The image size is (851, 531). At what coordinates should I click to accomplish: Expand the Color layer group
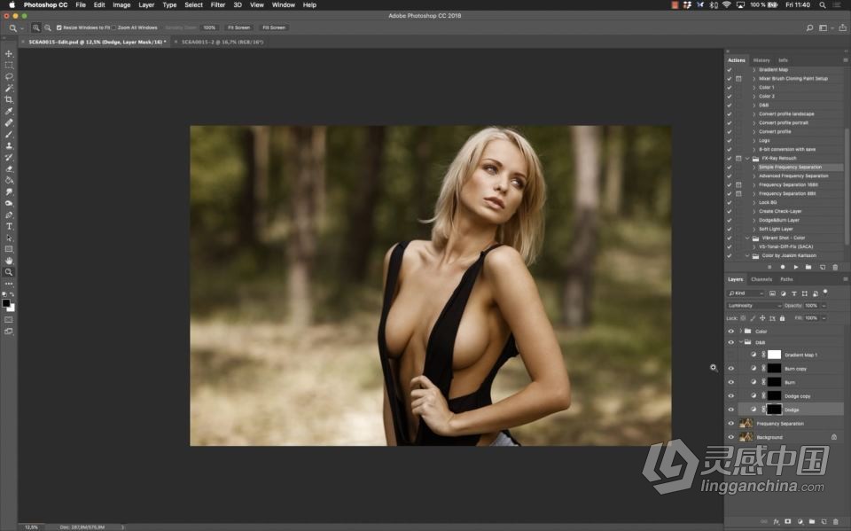point(741,332)
